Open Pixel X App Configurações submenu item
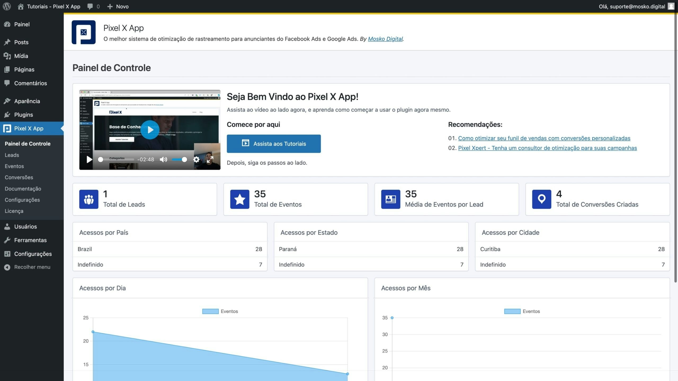This screenshot has height=381, width=678. point(22,200)
